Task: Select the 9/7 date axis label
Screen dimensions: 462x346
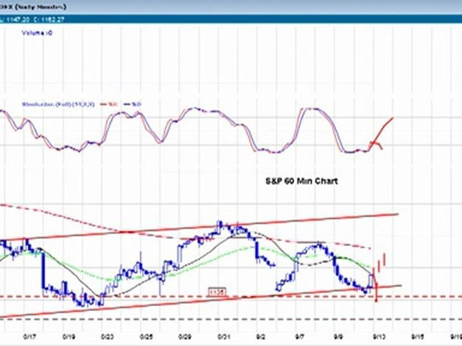Action: click(300, 336)
